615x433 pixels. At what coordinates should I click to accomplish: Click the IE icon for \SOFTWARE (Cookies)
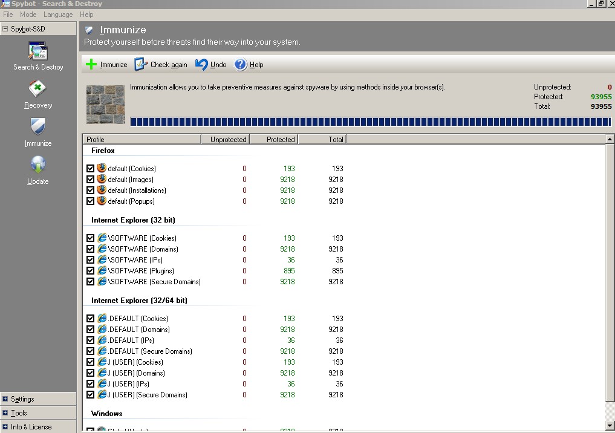(102, 238)
